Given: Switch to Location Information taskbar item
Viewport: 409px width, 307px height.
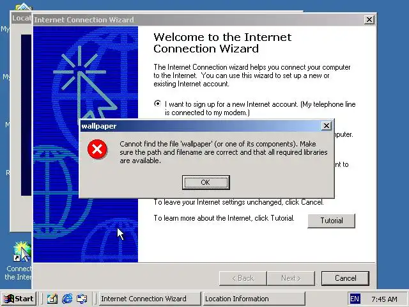Looking at the screenshot, I should [254, 299].
